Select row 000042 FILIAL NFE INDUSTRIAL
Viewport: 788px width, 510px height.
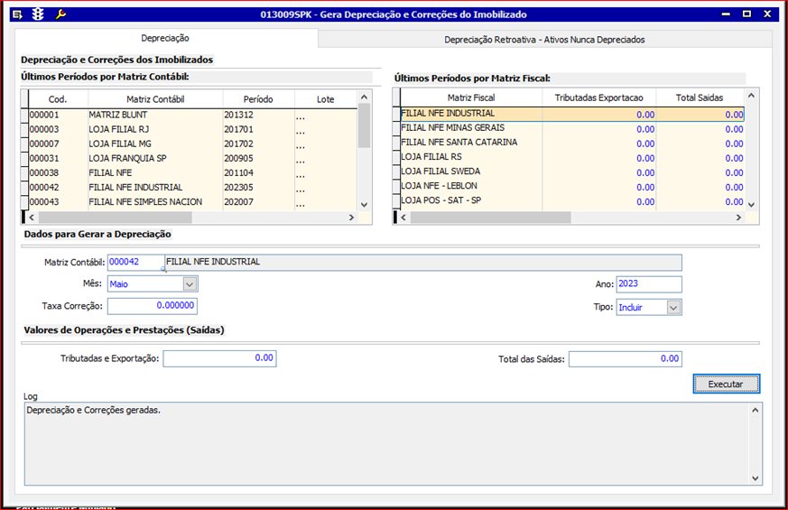[x=135, y=188]
